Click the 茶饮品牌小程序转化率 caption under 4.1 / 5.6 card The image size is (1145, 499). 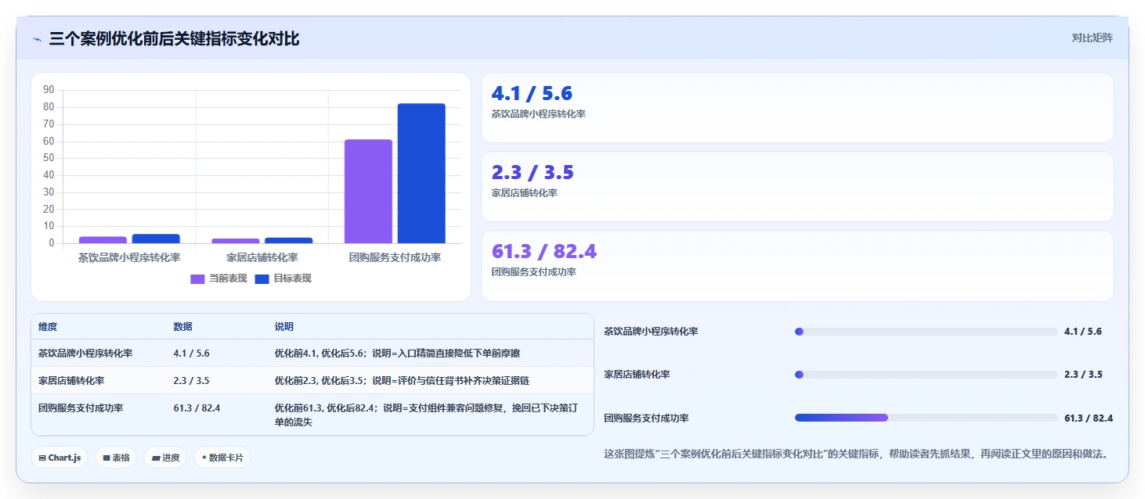pyautogui.click(x=538, y=114)
